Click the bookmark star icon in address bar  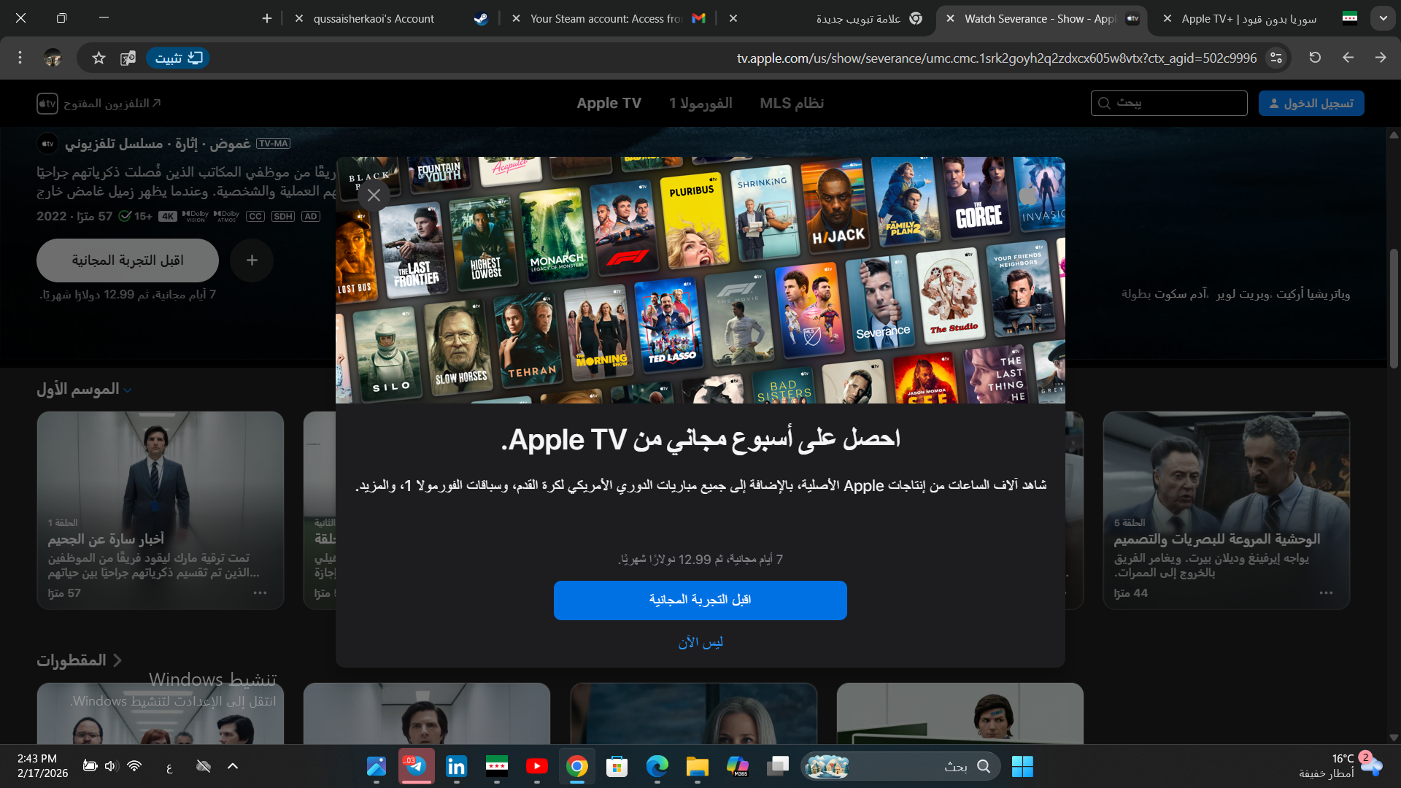[99, 58]
